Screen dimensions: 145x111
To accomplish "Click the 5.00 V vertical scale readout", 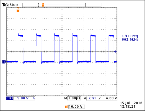I will (23, 98).
